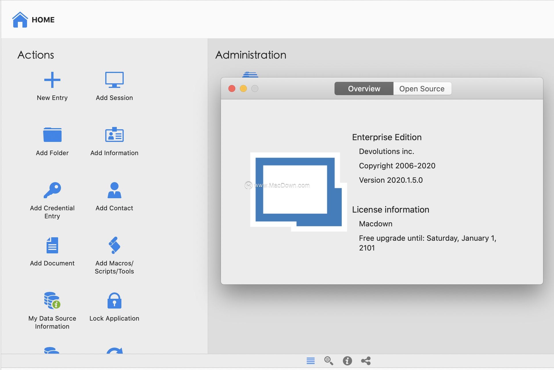Click the Add Credential Entry key icon

(52, 190)
